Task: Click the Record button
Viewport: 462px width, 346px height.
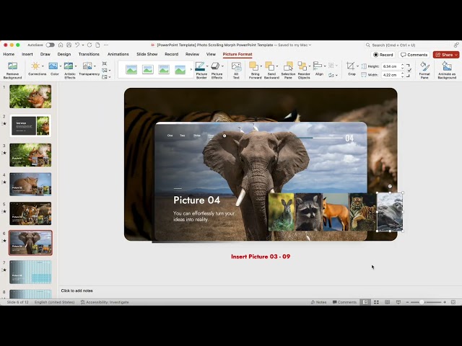Action: click(383, 55)
